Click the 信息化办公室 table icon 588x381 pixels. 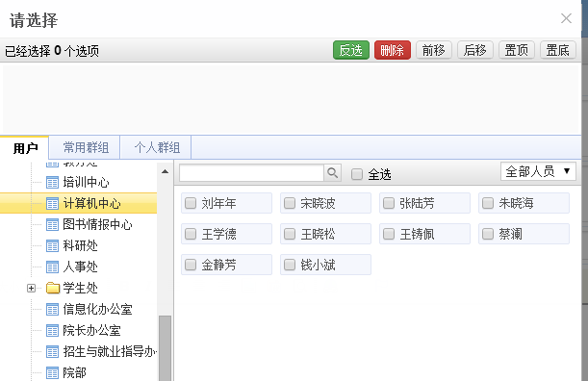[x=52, y=310]
